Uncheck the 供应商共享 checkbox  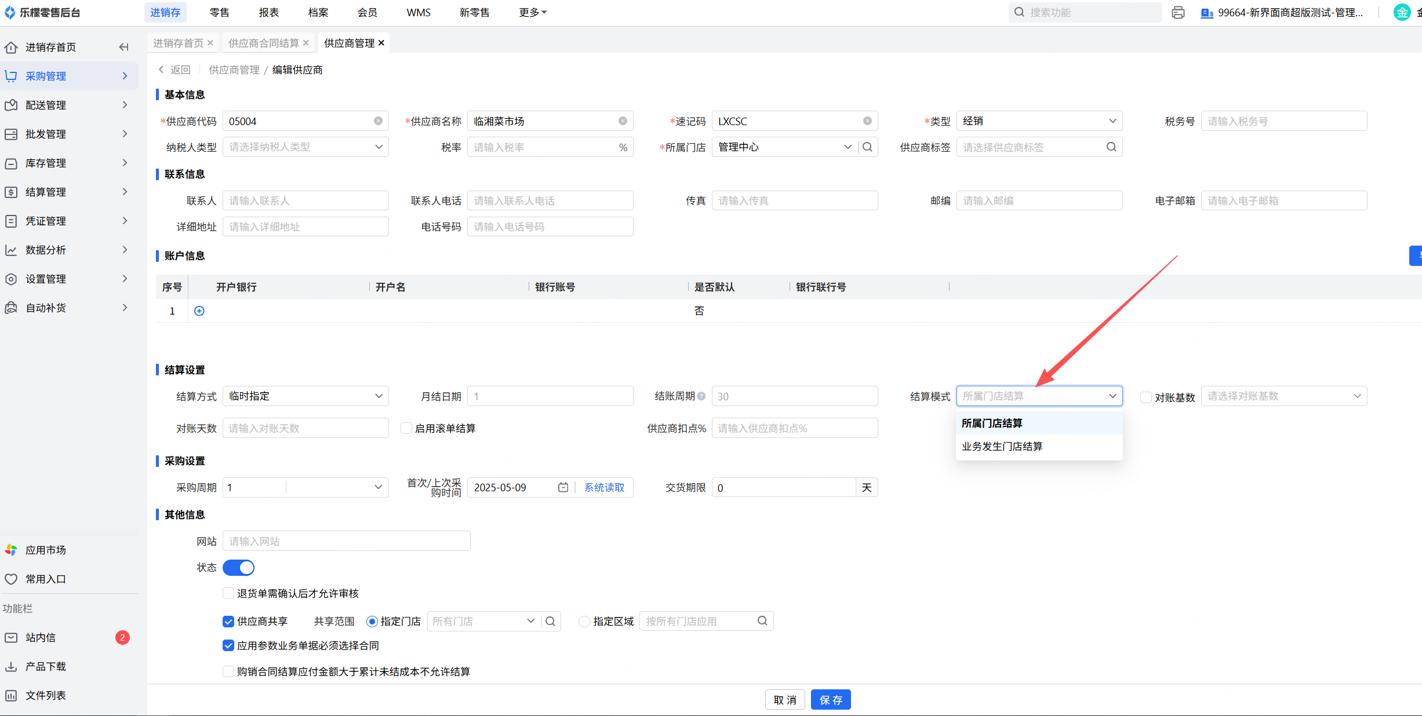[x=228, y=621]
